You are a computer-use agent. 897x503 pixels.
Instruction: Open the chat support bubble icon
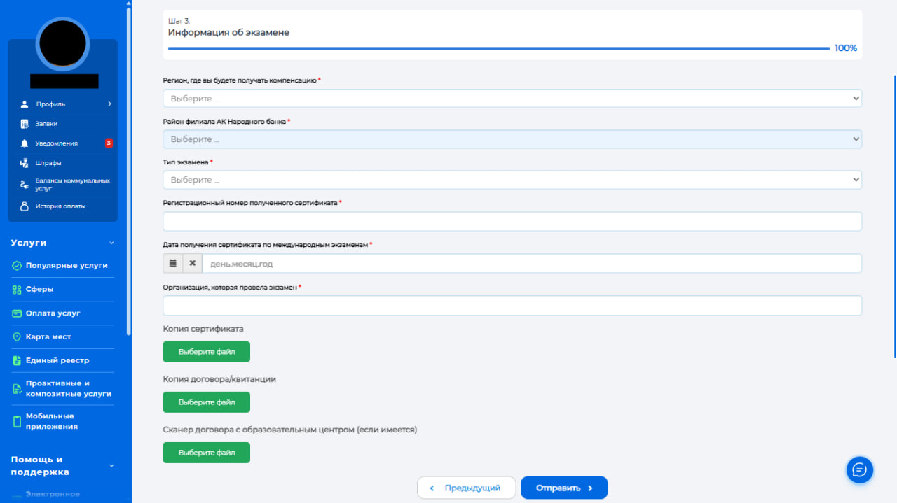pyautogui.click(x=859, y=469)
